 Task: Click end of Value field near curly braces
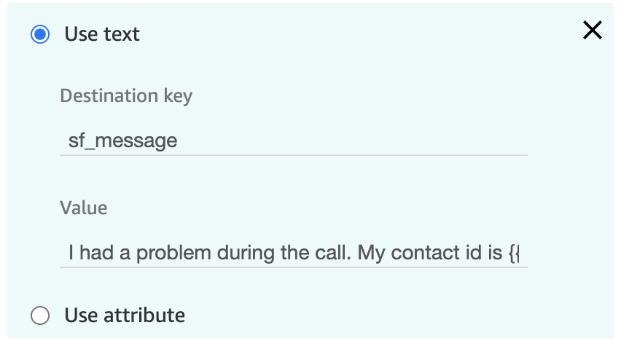coord(514,253)
